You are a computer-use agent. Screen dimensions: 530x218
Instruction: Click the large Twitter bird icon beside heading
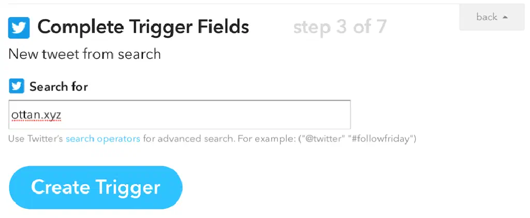[19, 27]
